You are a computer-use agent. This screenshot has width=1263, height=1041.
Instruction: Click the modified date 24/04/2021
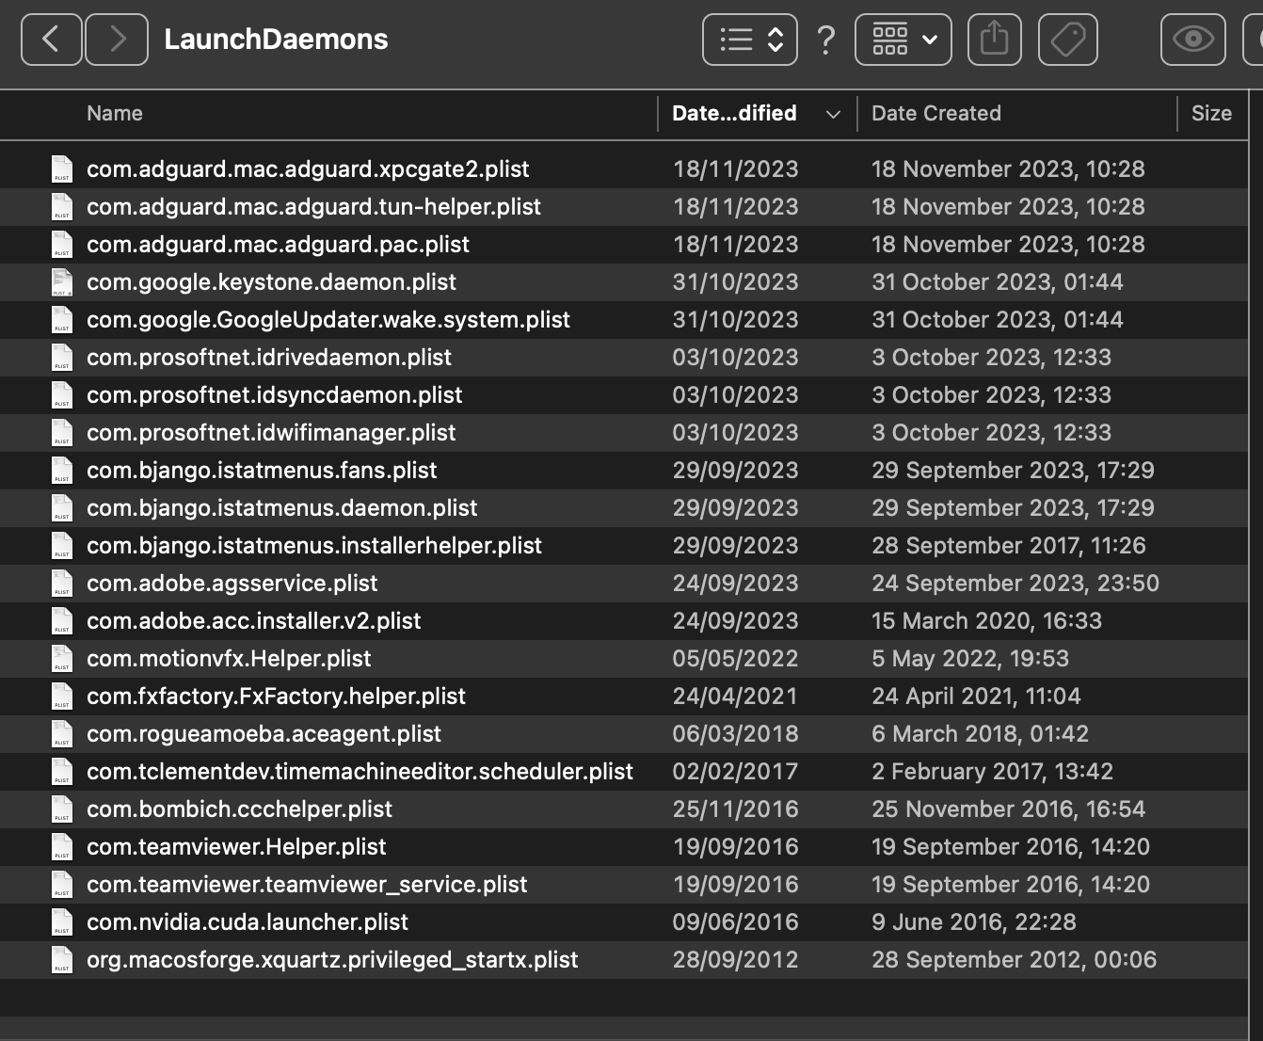[735, 697]
